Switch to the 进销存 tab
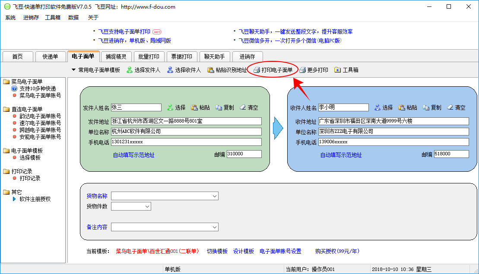Viewport: 479px width, 274px height. (x=247, y=57)
